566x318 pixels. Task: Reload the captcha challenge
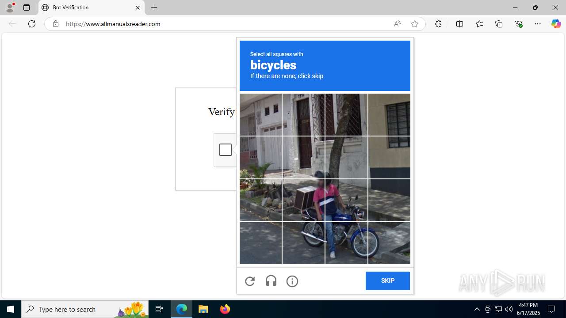click(x=250, y=281)
